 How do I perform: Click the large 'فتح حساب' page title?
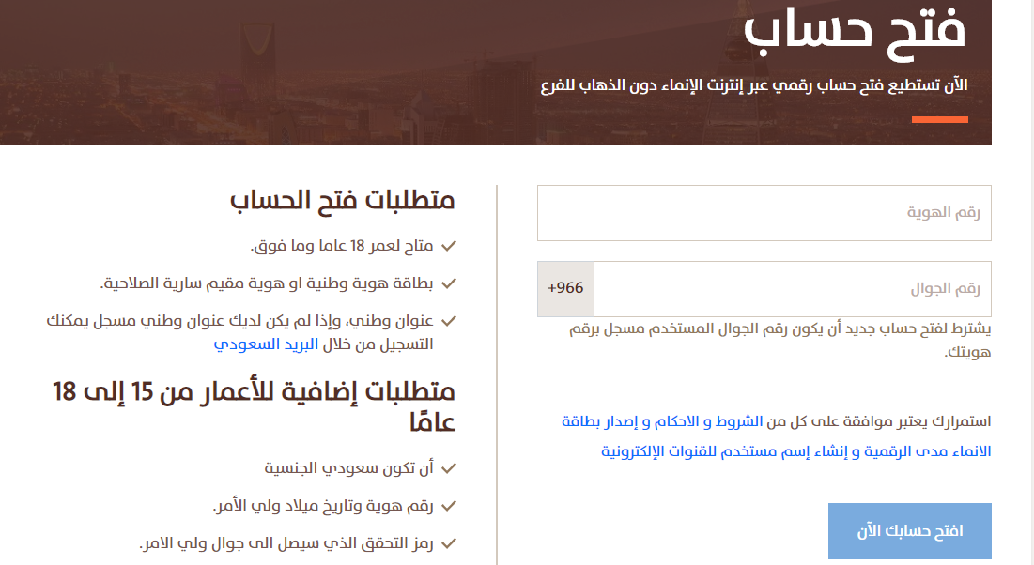[x=855, y=30]
